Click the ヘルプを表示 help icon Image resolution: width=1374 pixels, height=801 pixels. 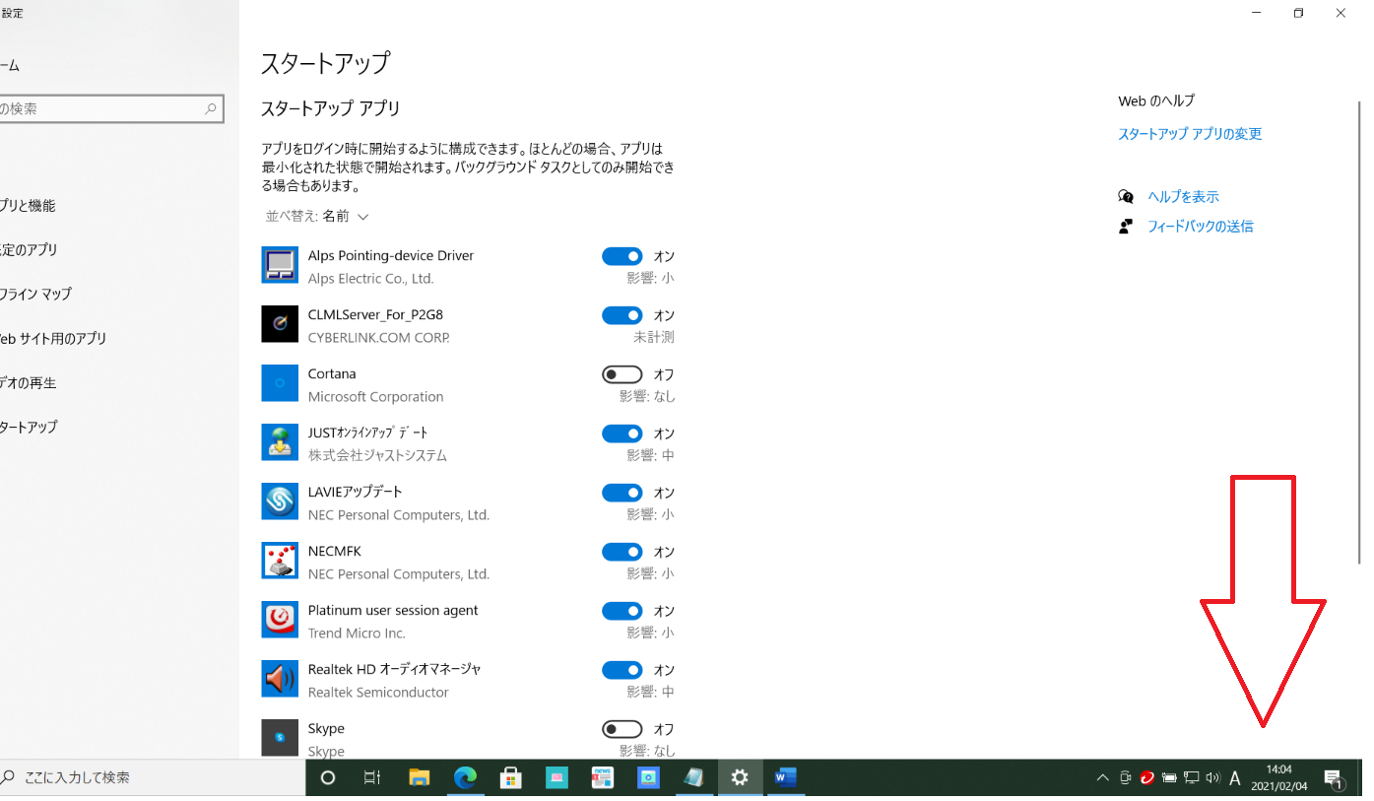coord(1126,197)
